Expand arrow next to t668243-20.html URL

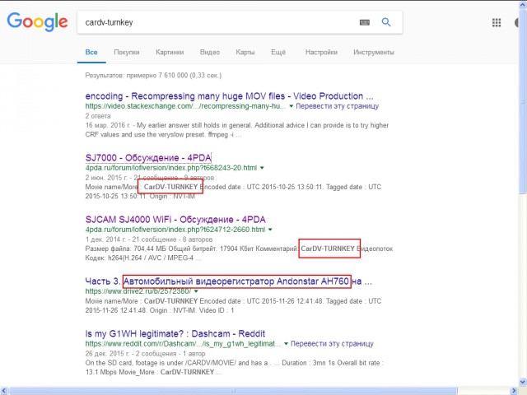[262, 168]
